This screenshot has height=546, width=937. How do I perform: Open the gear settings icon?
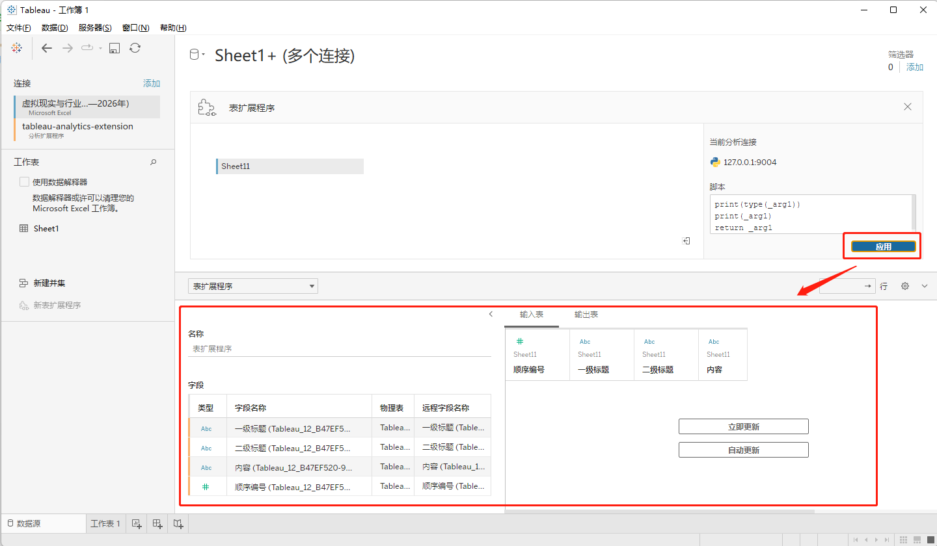tap(904, 286)
